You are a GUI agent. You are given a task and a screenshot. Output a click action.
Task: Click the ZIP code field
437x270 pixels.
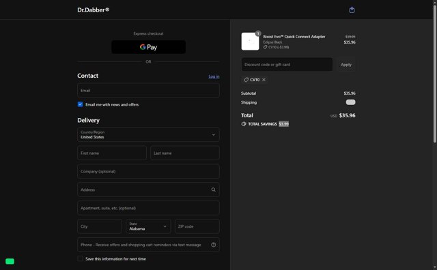[197, 226]
